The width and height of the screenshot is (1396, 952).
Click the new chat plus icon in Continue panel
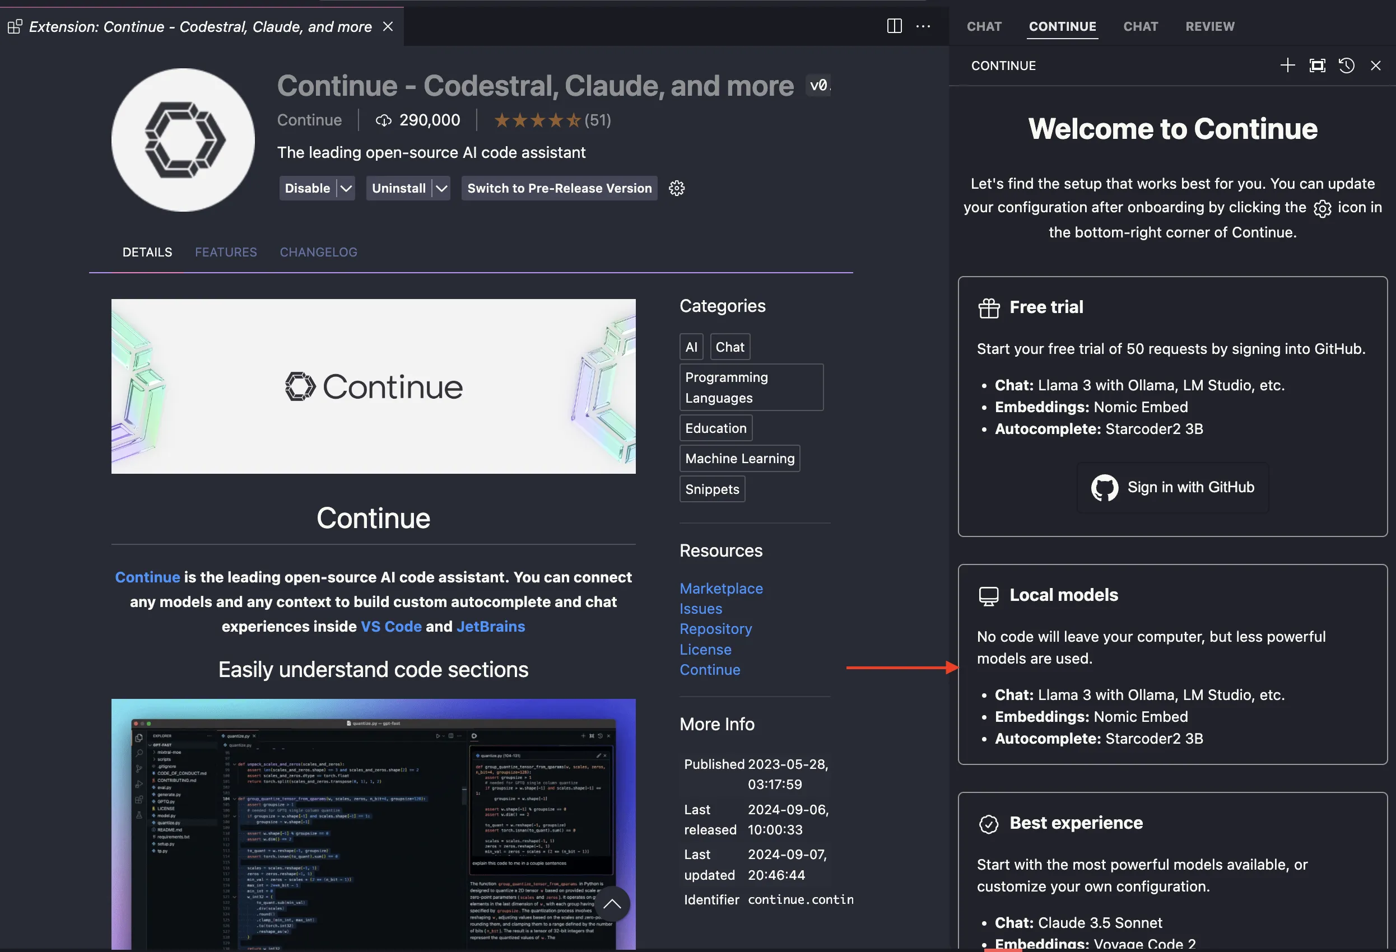pos(1288,66)
